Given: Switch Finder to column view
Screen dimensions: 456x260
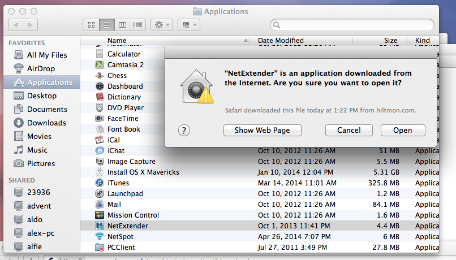Looking at the screenshot, I should pyautogui.click(x=122, y=25).
